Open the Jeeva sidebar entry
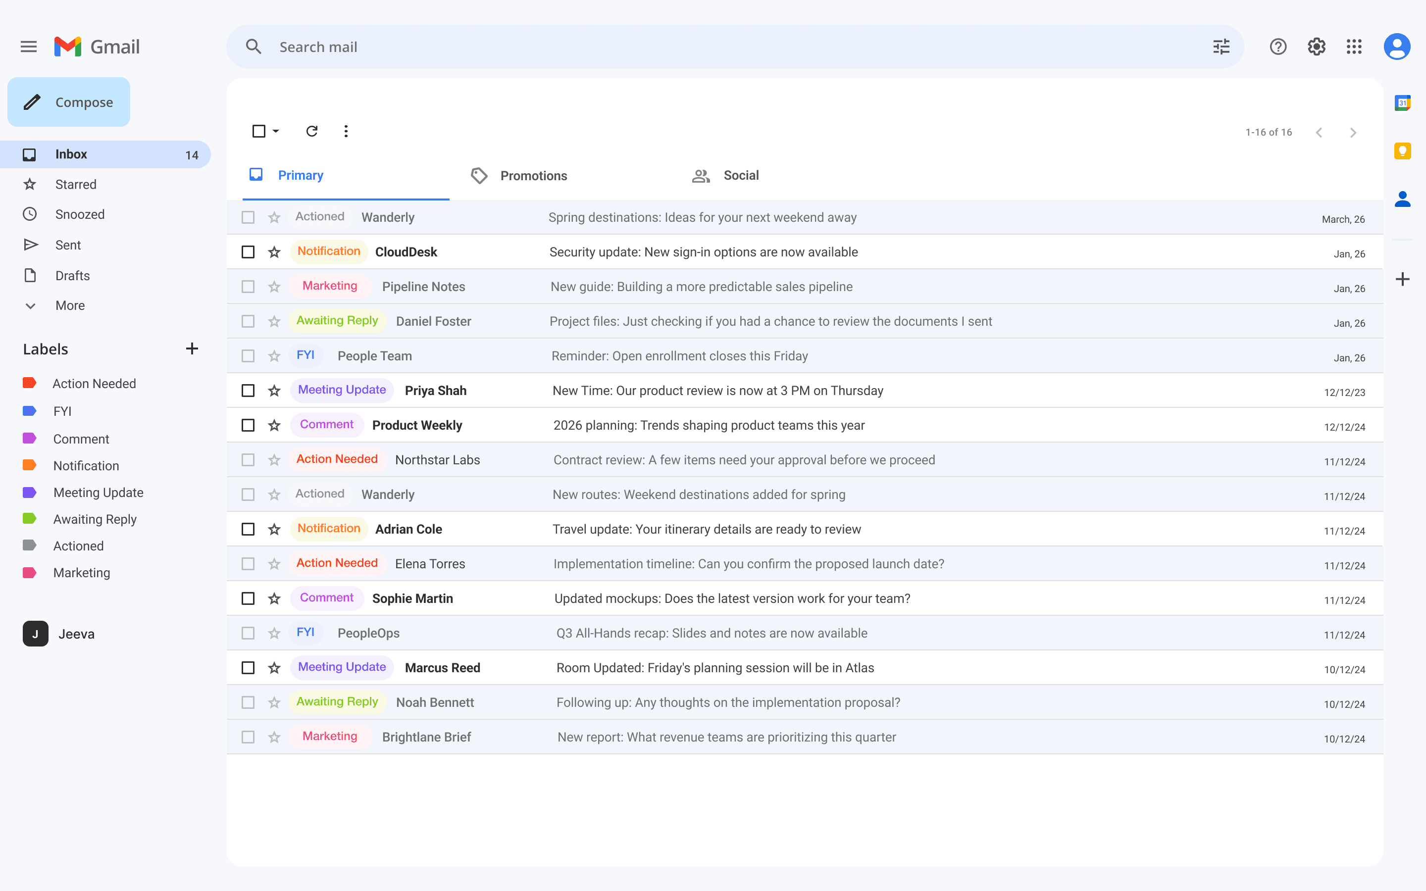 coord(59,634)
